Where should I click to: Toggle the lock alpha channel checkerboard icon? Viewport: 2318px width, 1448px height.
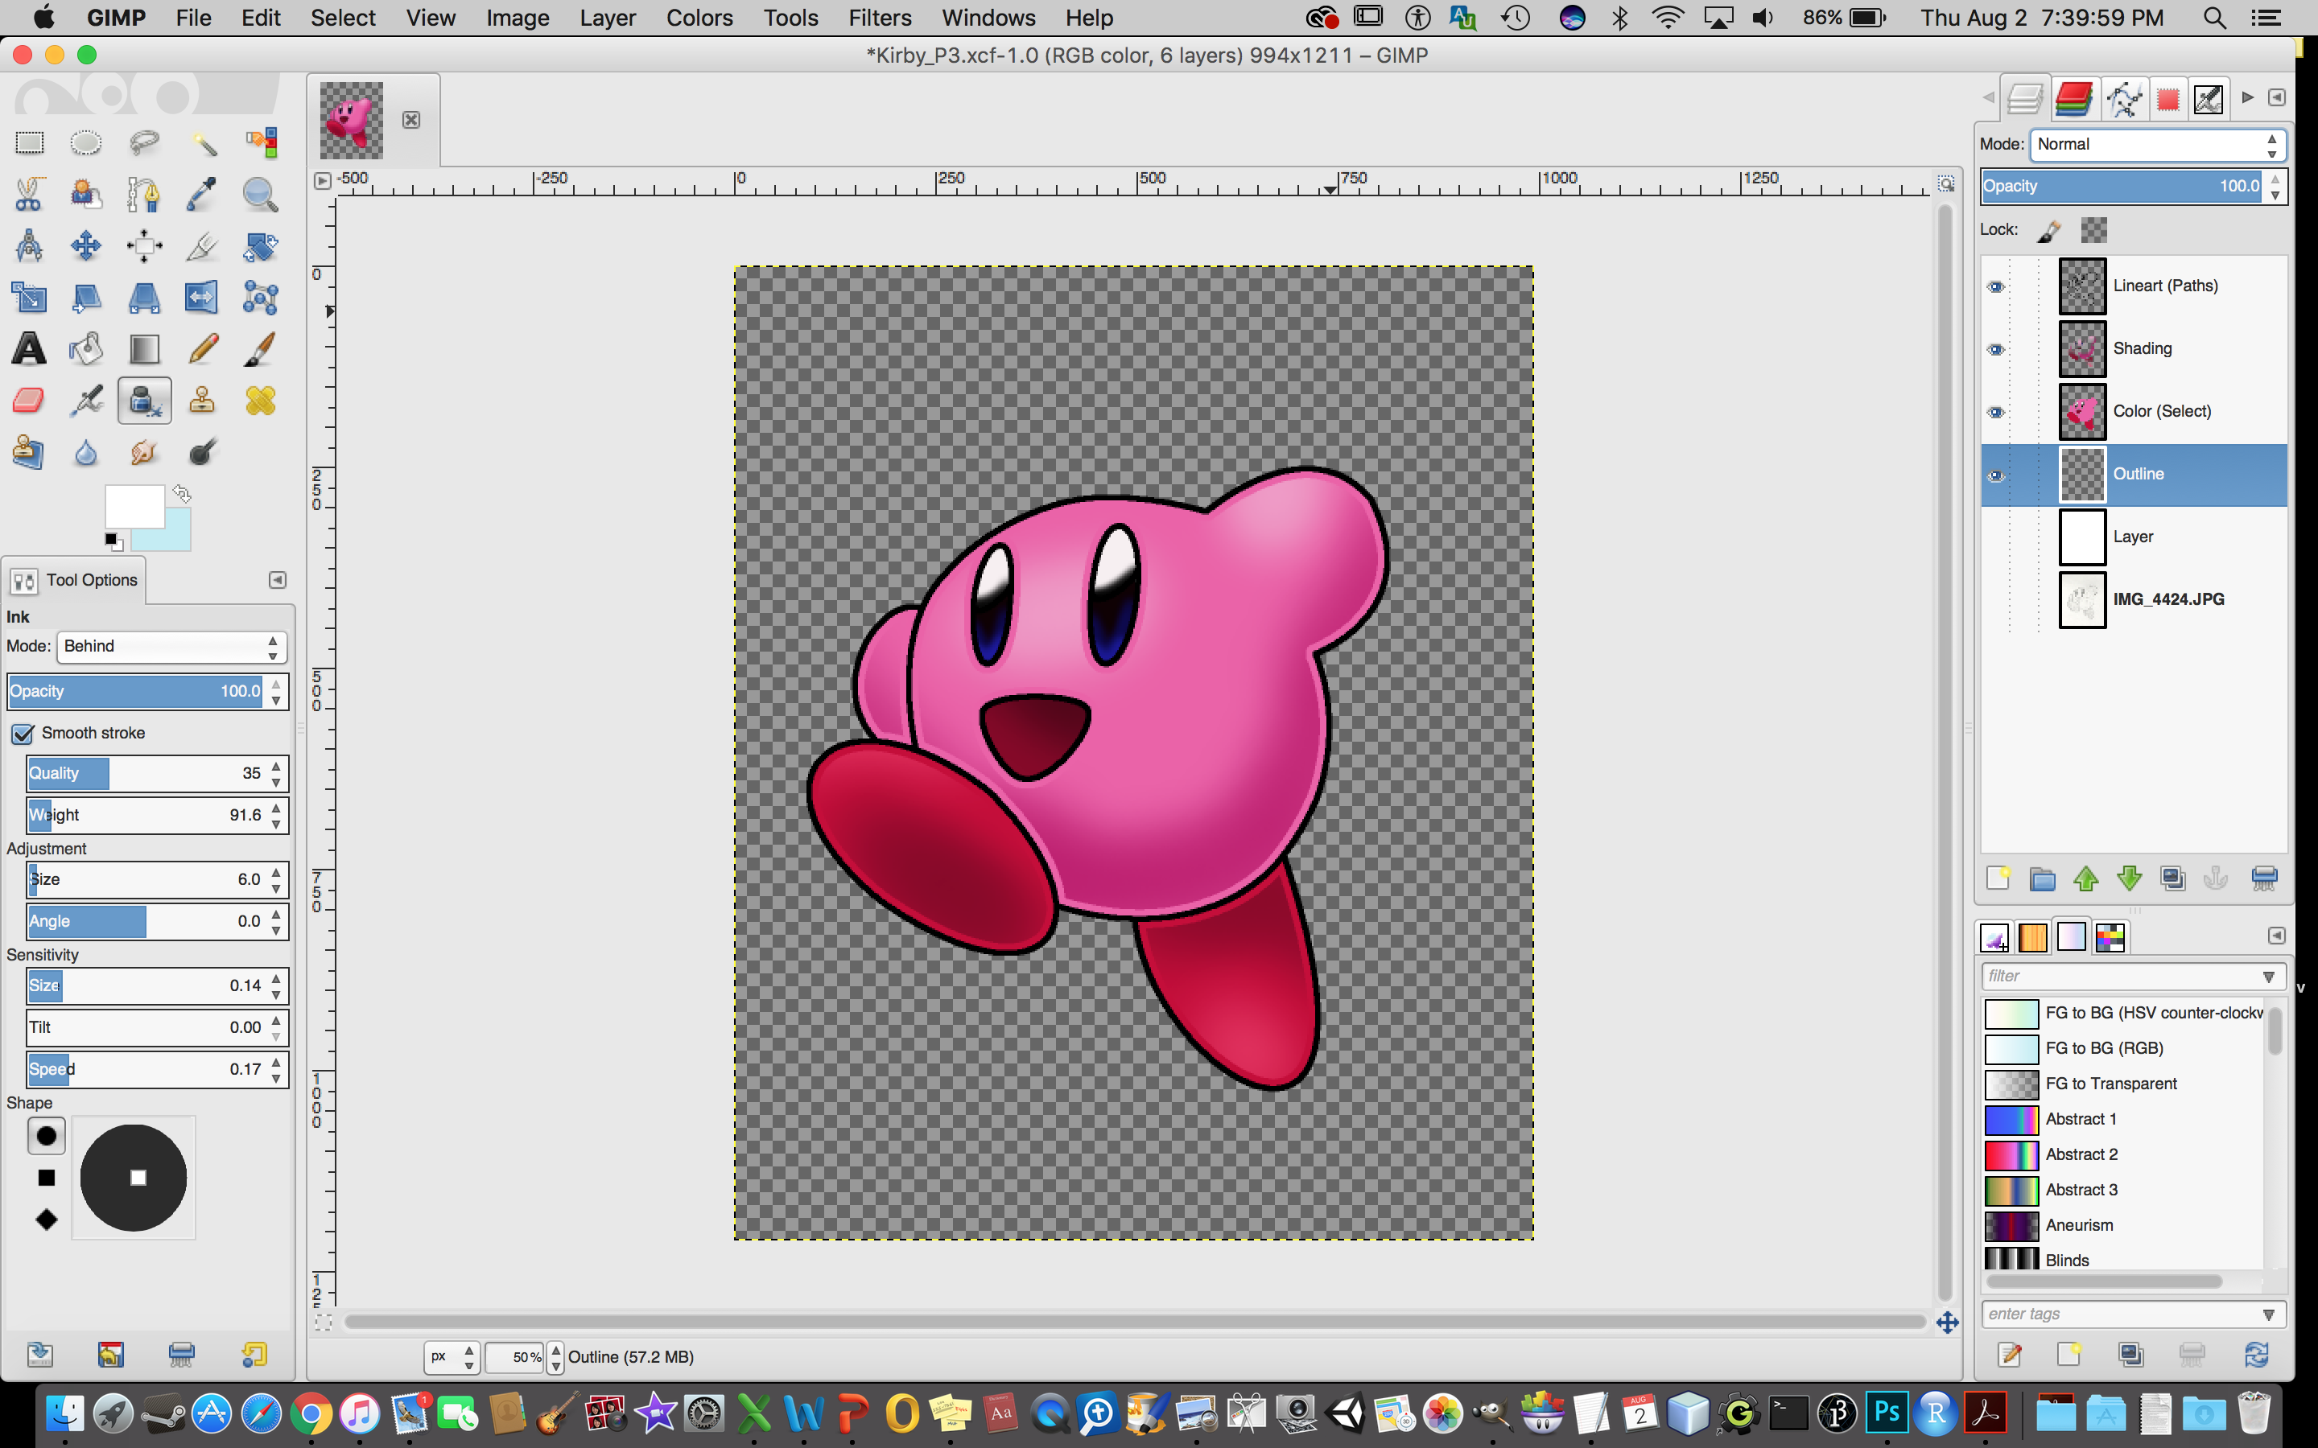(x=2094, y=231)
